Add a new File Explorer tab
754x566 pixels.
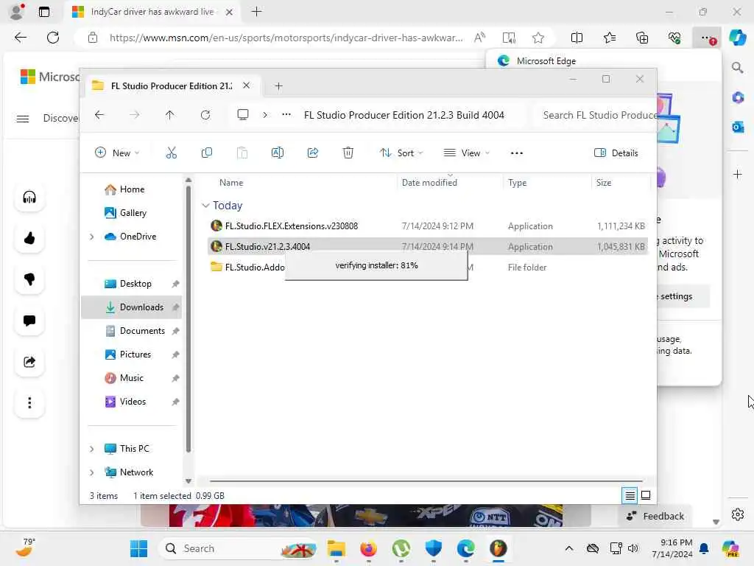(x=278, y=85)
